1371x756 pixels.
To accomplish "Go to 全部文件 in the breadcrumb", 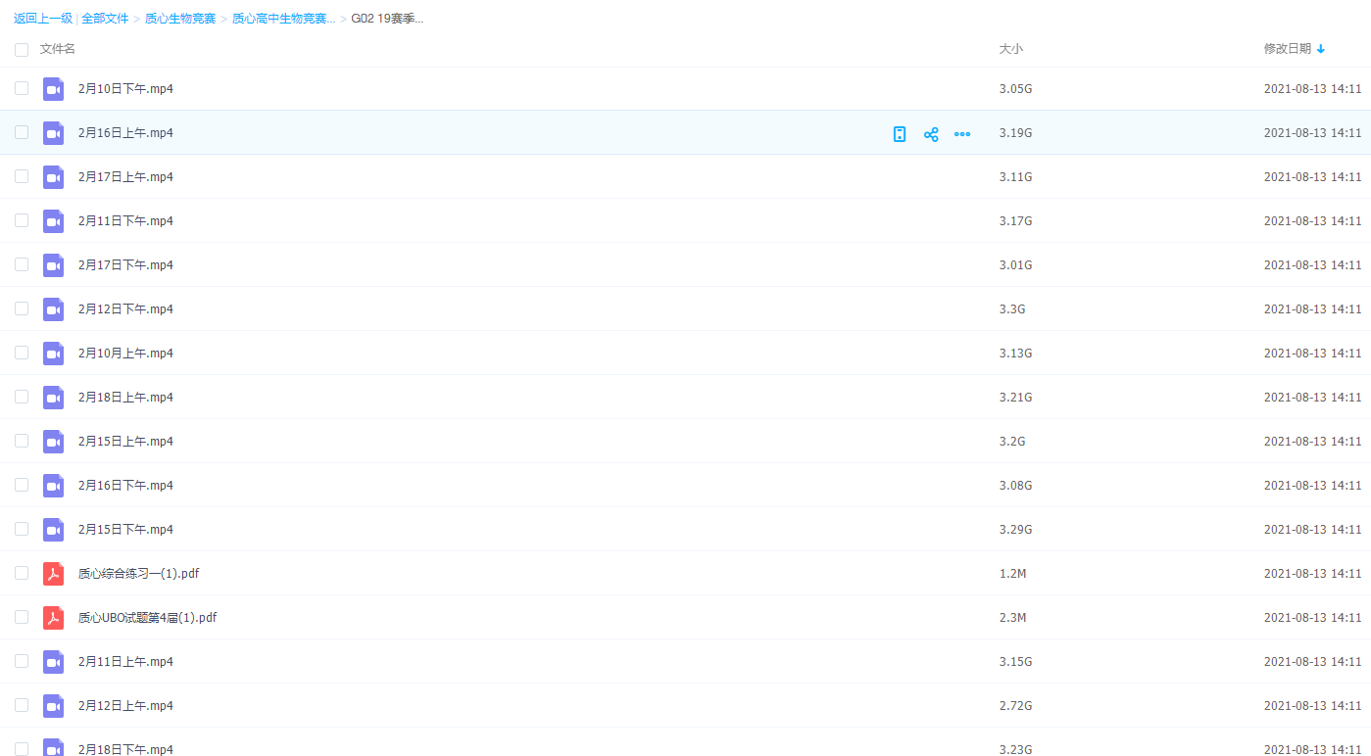I will tap(105, 19).
